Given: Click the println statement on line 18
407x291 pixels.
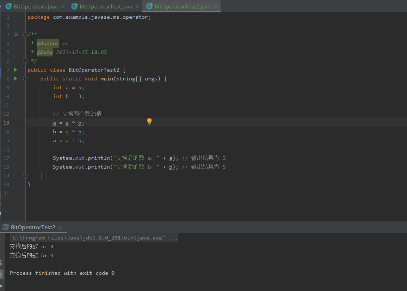Looking at the screenshot, I should (116, 167).
